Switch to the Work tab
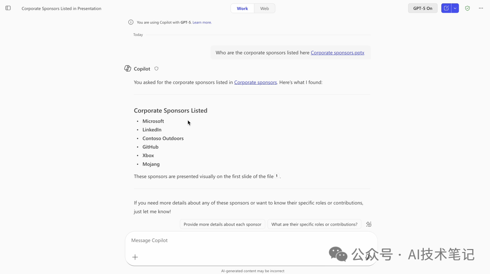This screenshot has height=274, width=490. pos(242,8)
